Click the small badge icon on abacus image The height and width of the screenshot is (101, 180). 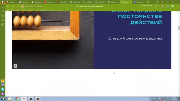pos(15,66)
